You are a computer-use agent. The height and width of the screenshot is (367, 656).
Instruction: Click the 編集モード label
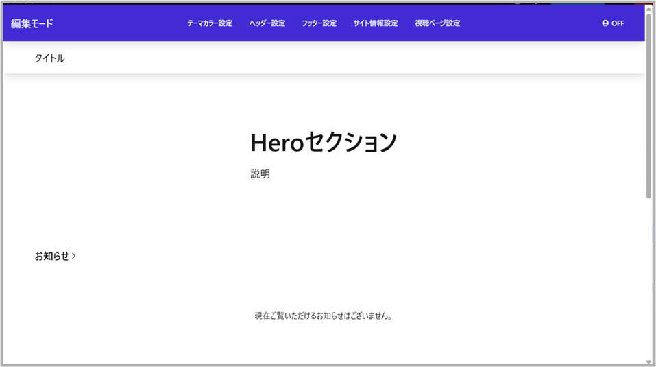coord(32,23)
